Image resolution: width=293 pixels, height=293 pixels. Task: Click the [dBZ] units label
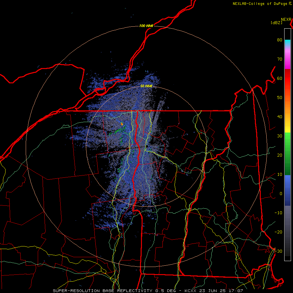point(276,22)
